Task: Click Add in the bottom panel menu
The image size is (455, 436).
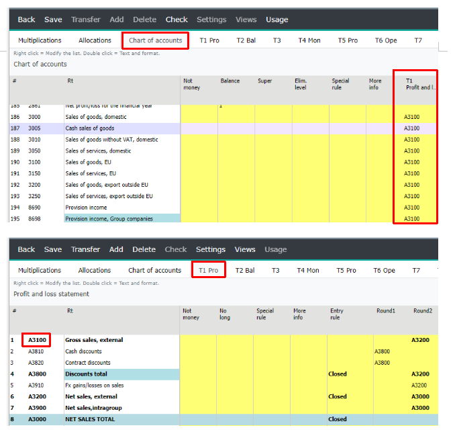Action: click(x=116, y=249)
